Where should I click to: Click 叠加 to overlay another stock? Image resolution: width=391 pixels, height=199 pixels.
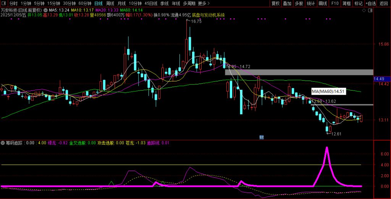tap(287, 3)
